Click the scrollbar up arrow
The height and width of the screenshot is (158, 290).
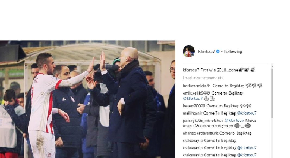[272, 66]
